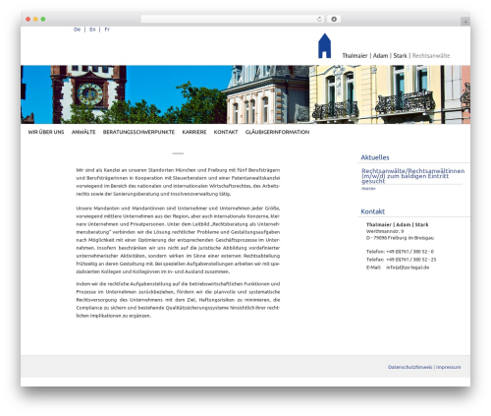Switch language to Fr

[107, 30]
